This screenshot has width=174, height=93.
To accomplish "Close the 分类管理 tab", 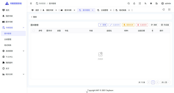I will 111,10.
